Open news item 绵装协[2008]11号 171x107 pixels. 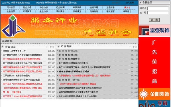click(14, 51)
